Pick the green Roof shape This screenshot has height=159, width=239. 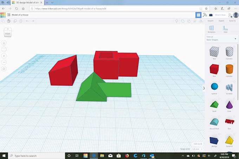214,105
